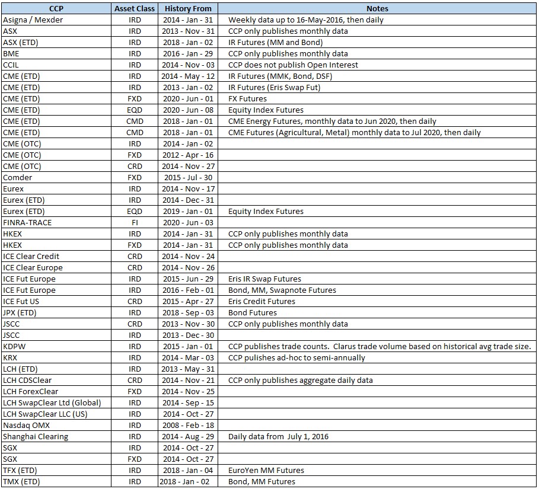Select the date 2015 - Jul - 30
539x489 pixels.
[188, 178]
